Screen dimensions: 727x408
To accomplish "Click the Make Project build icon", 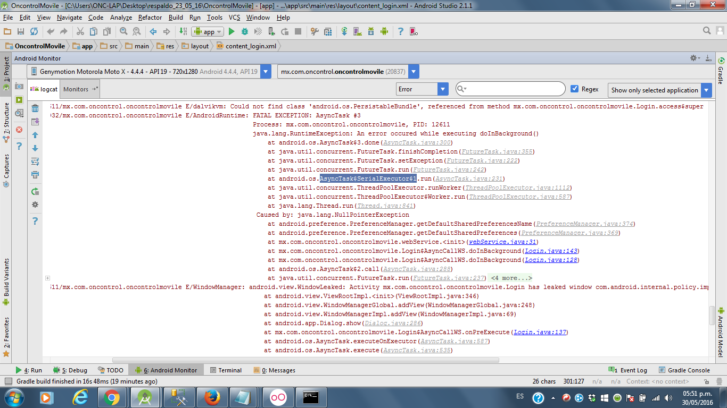I will 183,32.
